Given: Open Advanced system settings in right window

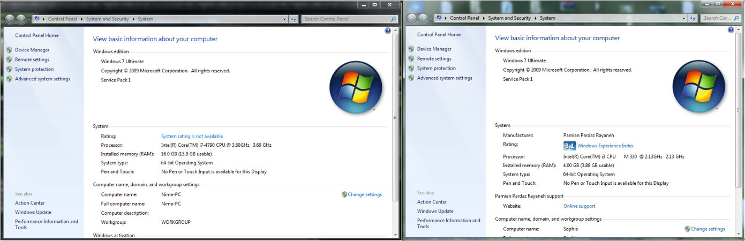Looking at the screenshot, I should (445, 78).
